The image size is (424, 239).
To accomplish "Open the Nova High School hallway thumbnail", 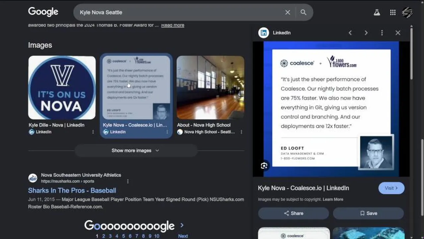I will tap(210, 88).
